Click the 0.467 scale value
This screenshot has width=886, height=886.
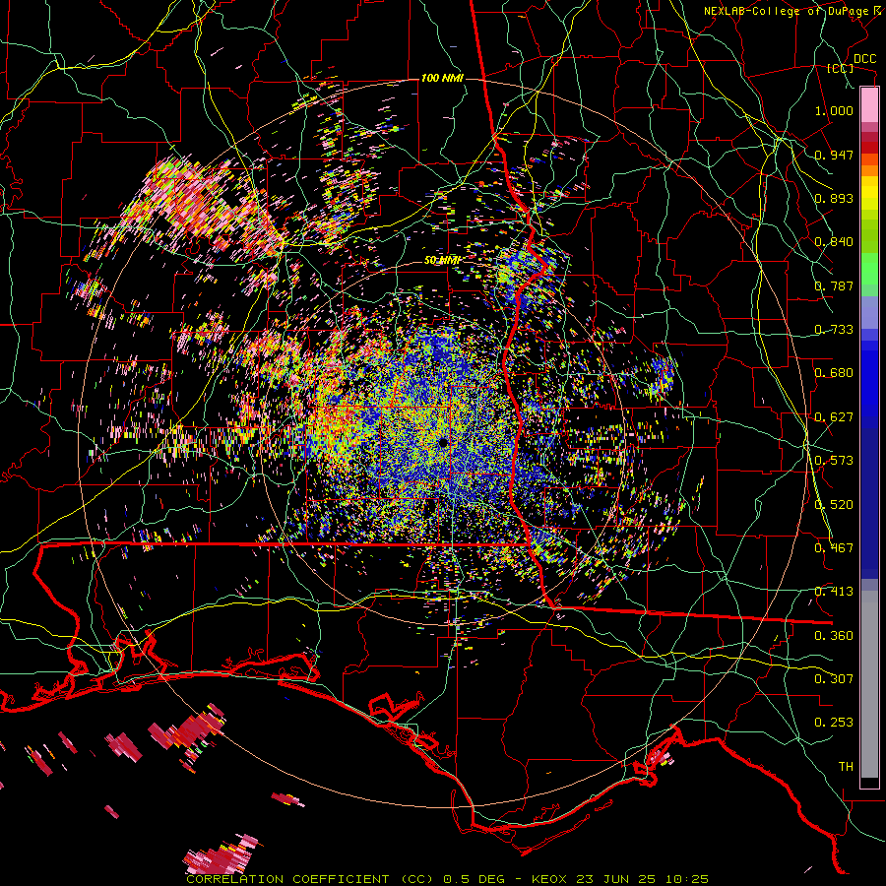[834, 547]
